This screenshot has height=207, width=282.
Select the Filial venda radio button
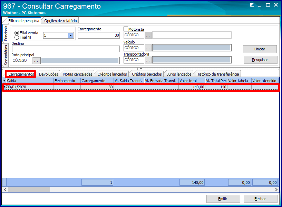(x=17, y=33)
